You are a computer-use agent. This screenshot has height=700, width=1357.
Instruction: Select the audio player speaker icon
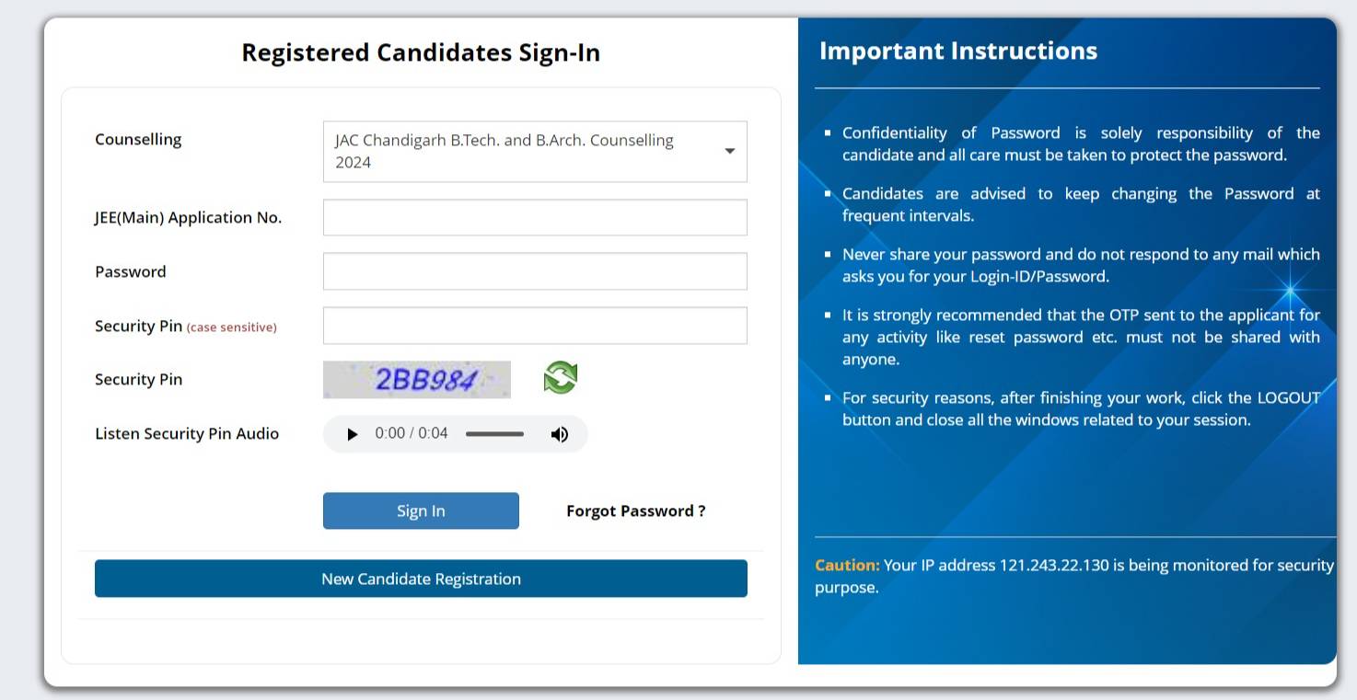pyautogui.click(x=560, y=433)
